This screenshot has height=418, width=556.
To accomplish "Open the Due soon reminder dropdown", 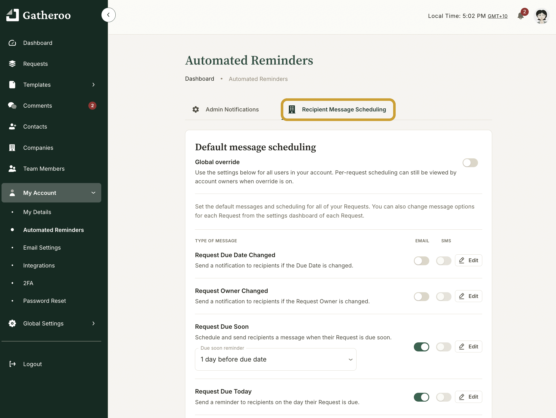I will coord(275,359).
